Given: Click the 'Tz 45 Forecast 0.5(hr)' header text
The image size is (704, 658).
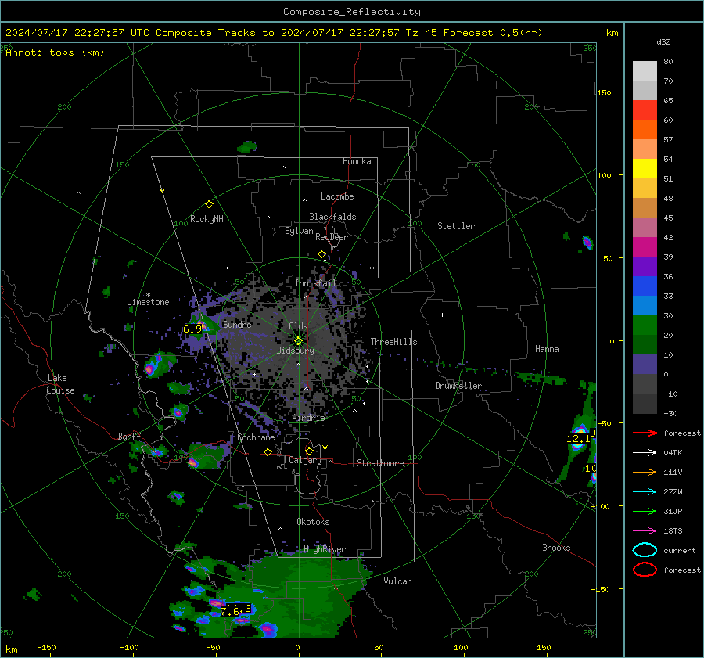Looking at the screenshot, I should point(474,33).
